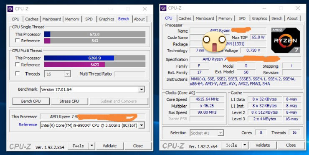
Task: Tick the Threads checkbox
Action: 18,74
